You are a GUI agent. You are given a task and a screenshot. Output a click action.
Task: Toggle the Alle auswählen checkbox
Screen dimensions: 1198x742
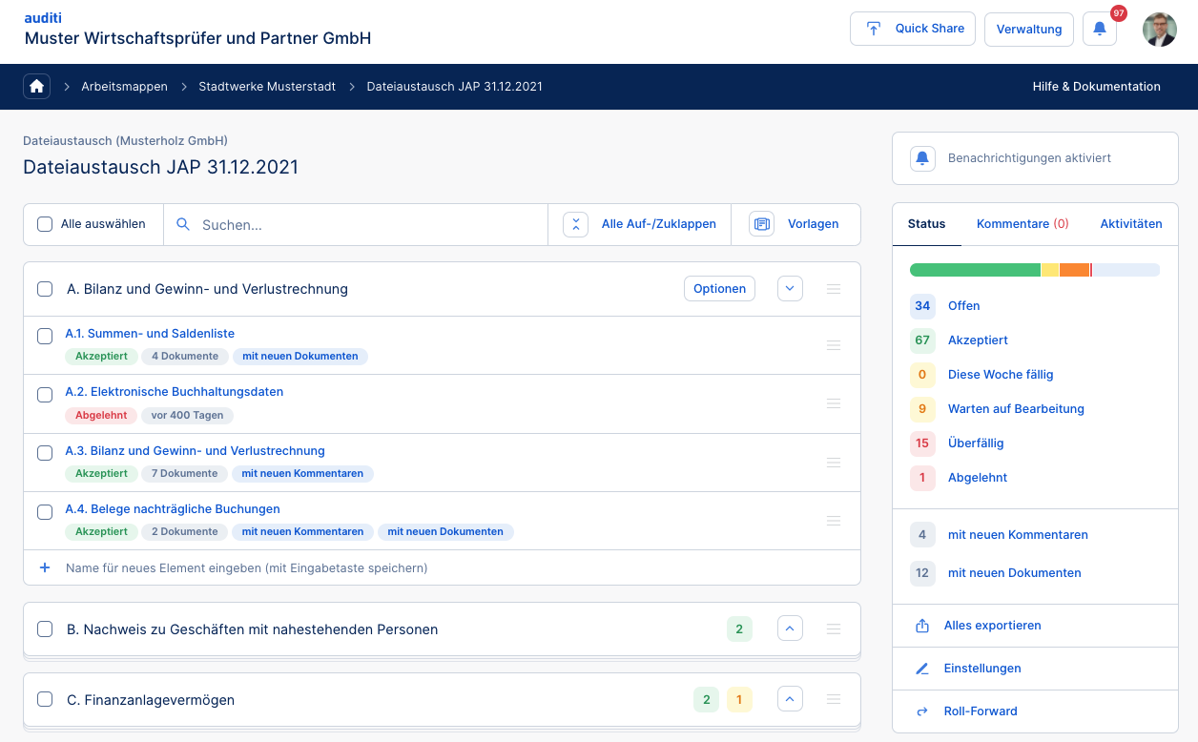point(45,224)
